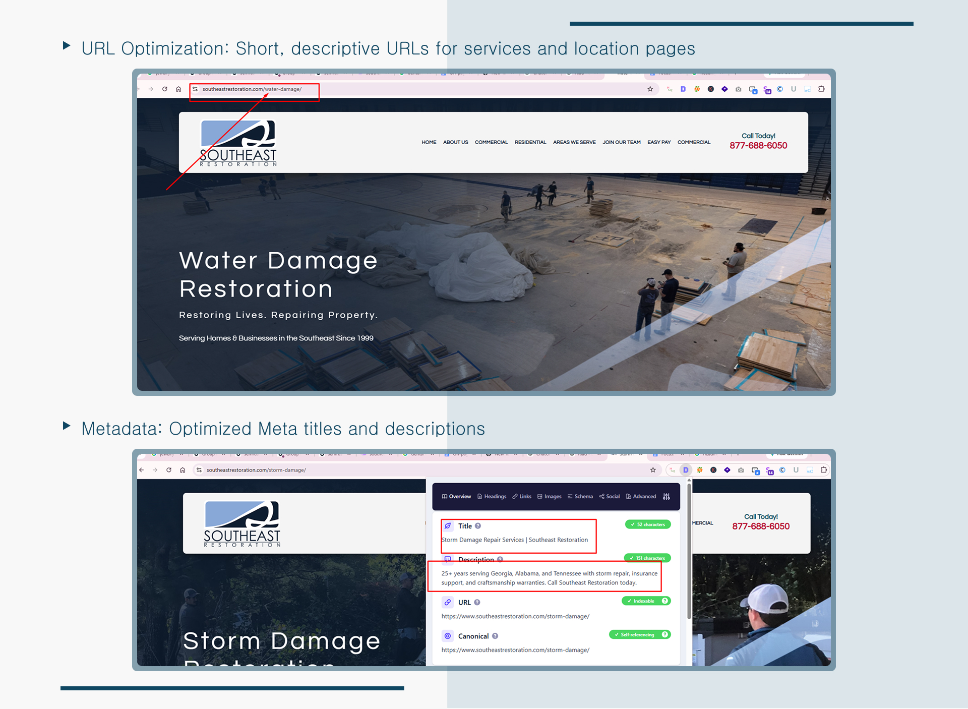Click HOME in water-damage site navigation

pos(429,142)
